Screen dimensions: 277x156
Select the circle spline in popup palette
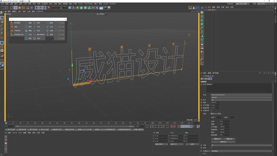coord(26,27)
